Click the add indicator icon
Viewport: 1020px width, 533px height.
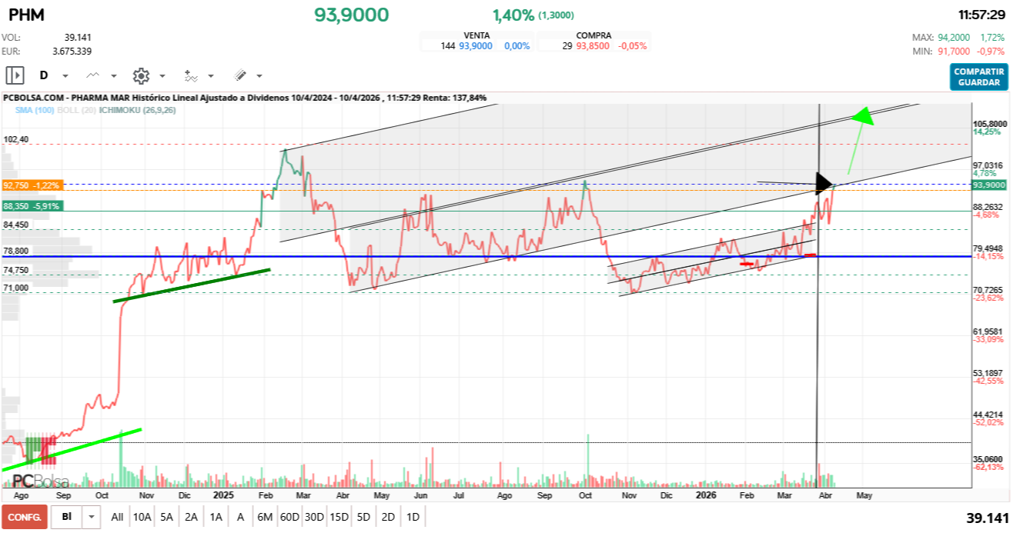pos(191,75)
